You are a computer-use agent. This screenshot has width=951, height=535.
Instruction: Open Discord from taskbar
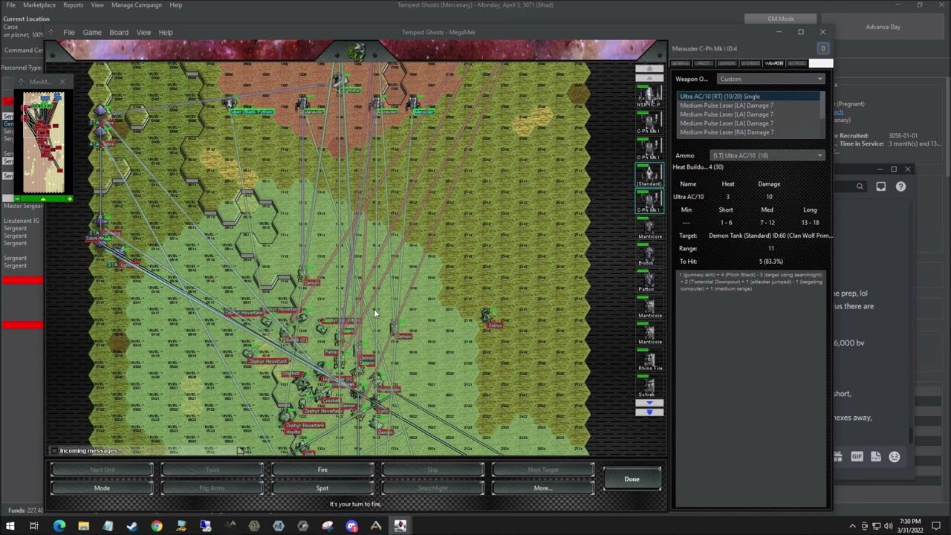(x=351, y=526)
